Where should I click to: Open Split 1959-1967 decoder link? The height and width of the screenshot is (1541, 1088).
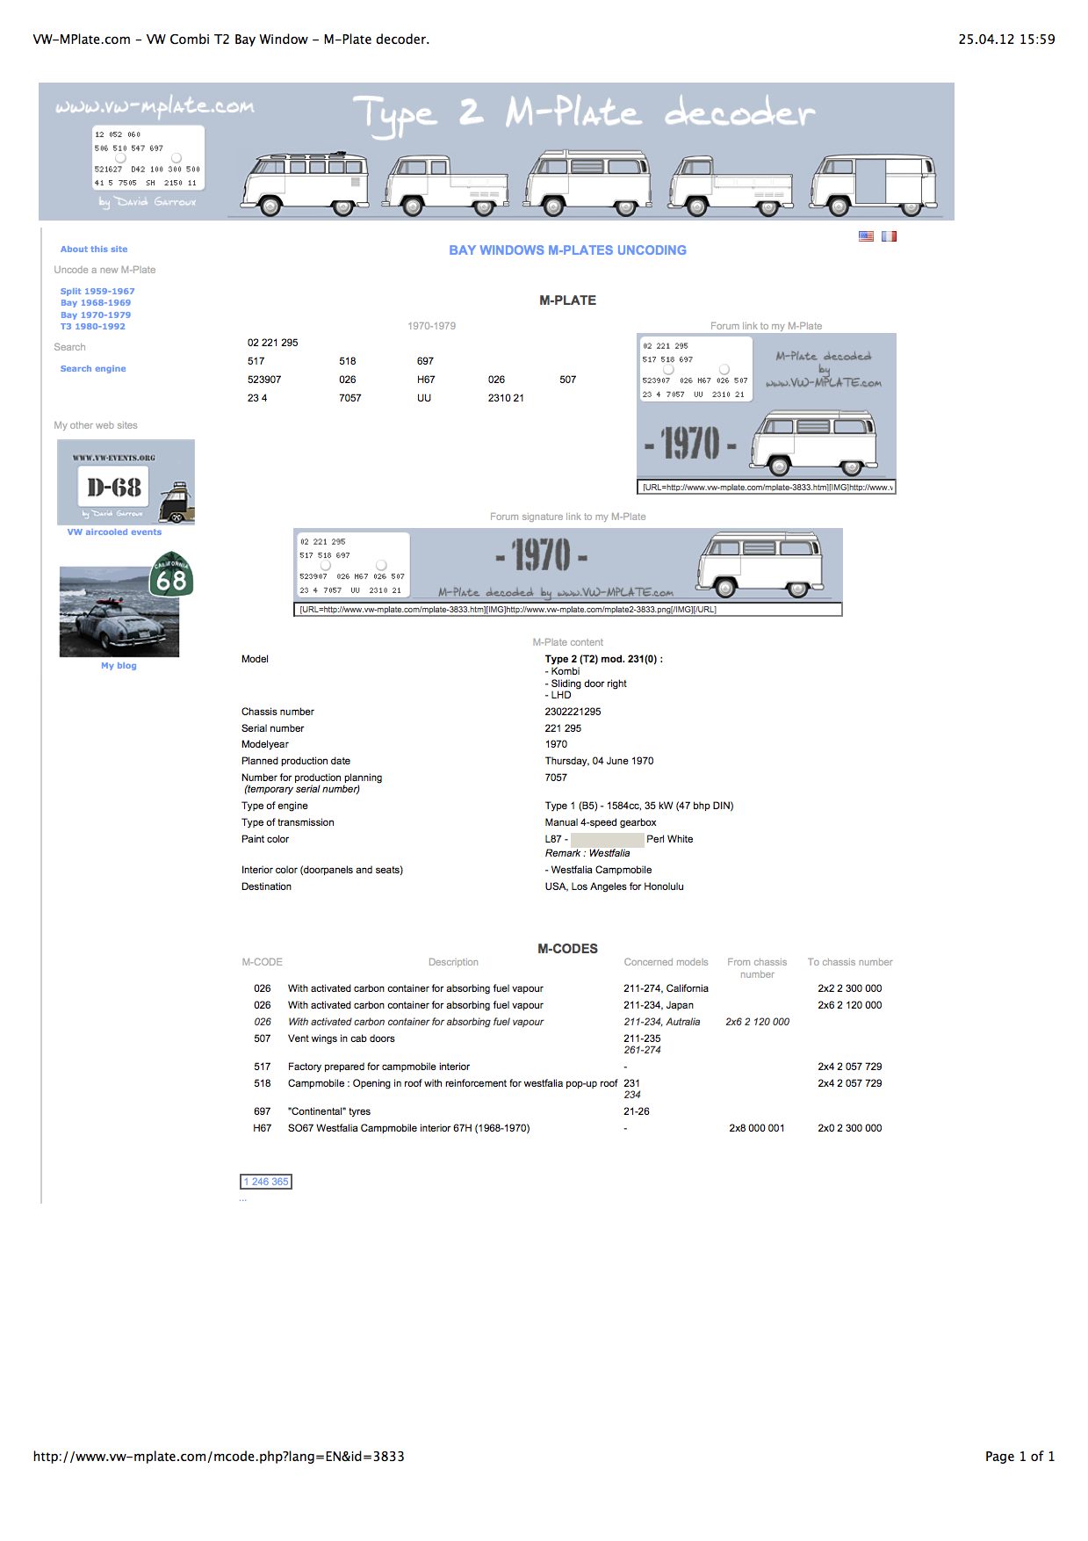click(97, 292)
